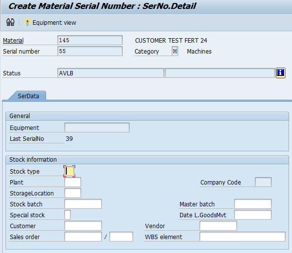
Task: Click the binoculars find icon
Action: click(10, 22)
